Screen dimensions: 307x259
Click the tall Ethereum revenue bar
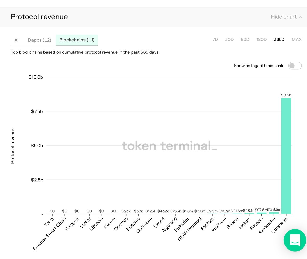click(x=286, y=156)
